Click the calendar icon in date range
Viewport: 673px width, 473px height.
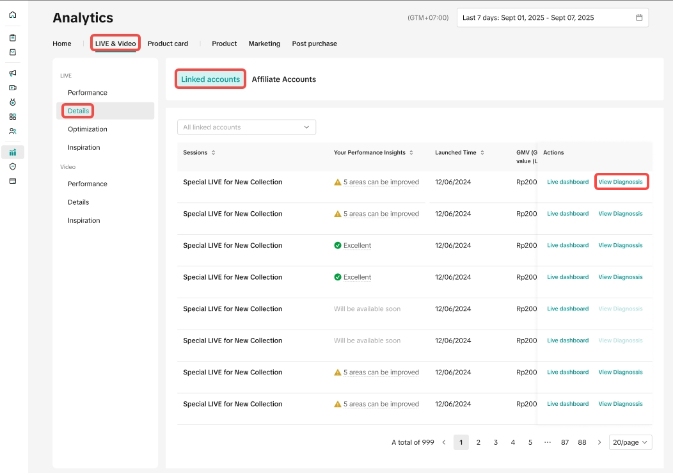[638, 18]
